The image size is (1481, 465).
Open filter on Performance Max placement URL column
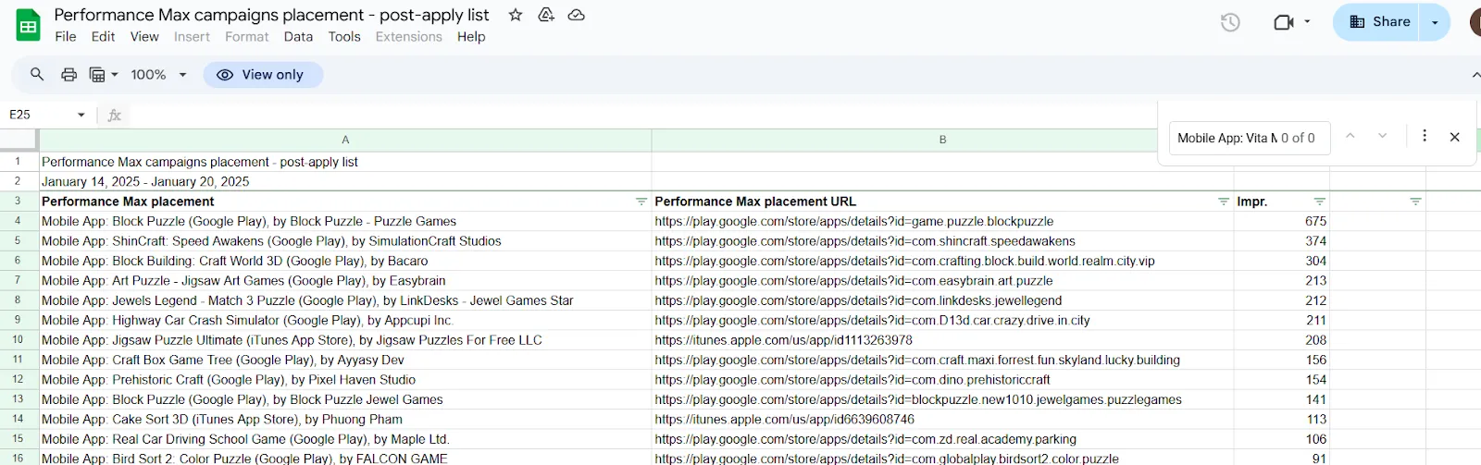point(1224,202)
